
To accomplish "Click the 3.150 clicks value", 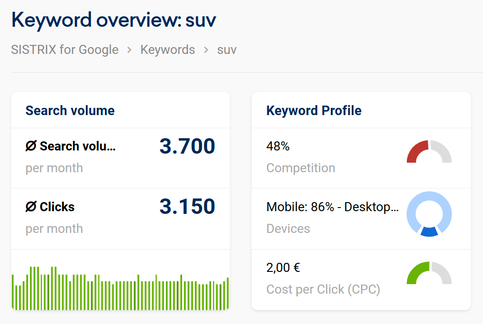I will click(x=187, y=207).
